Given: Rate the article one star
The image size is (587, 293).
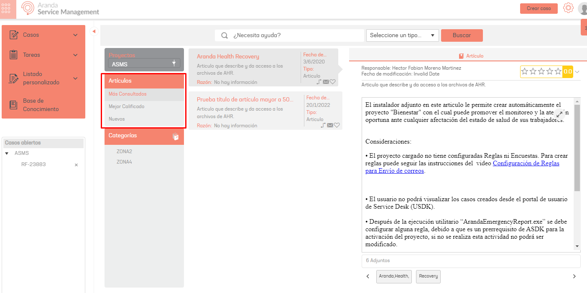Looking at the screenshot, I should pyautogui.click(x=525, y=71).
